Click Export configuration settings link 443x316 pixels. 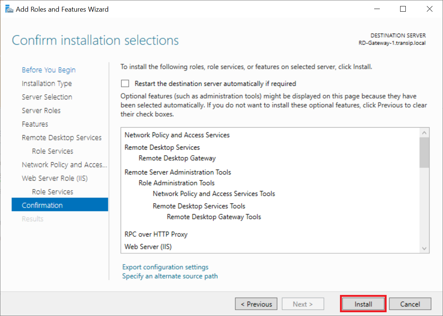coord(165,267)
